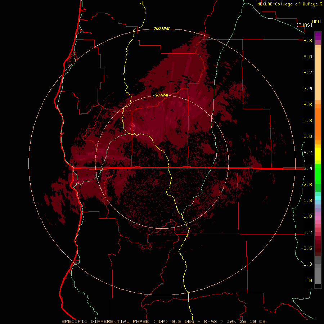
Task: Click the DKD legend unit label
Action: (x=316, y=22)
